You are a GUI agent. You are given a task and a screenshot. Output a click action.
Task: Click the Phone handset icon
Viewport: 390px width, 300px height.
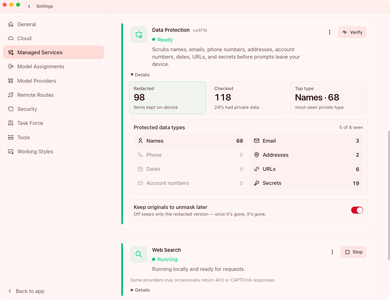140,155
